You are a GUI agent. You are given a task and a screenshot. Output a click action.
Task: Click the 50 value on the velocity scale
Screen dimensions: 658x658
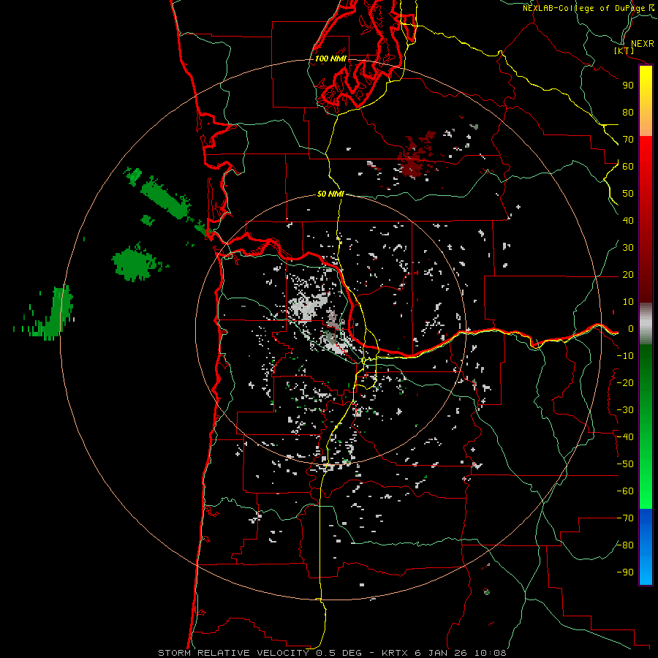[628, 194]
